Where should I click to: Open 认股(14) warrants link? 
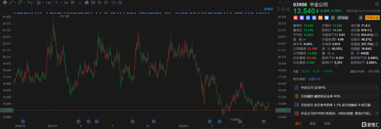(314, 79)
